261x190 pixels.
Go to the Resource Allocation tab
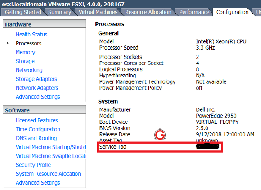(148, 12)
